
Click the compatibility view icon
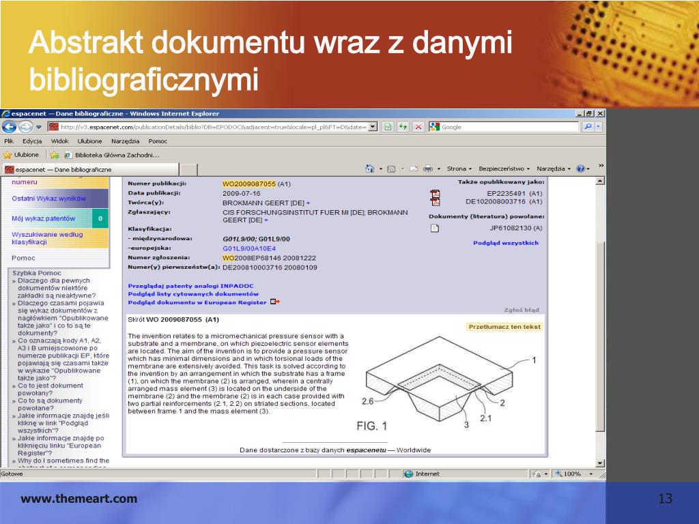click(x=388, y=127)
